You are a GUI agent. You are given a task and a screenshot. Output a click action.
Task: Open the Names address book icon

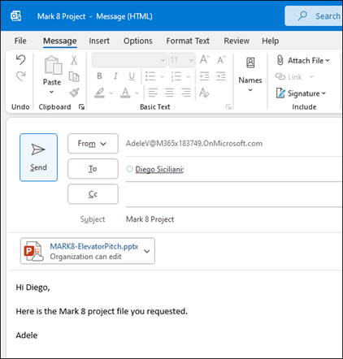[x=250, y=63]
